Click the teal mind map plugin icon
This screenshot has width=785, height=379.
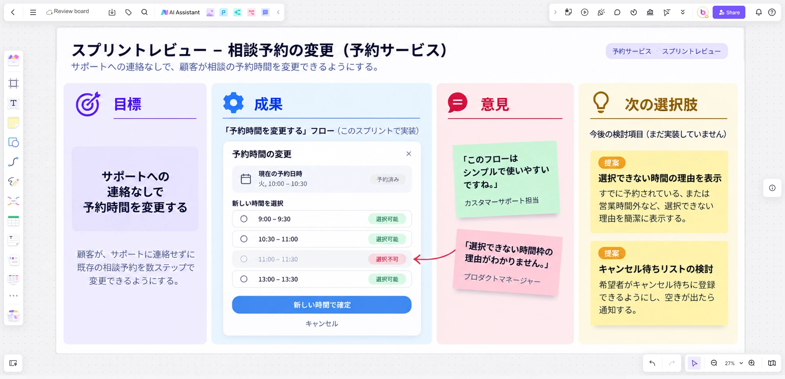click(238, 12)
